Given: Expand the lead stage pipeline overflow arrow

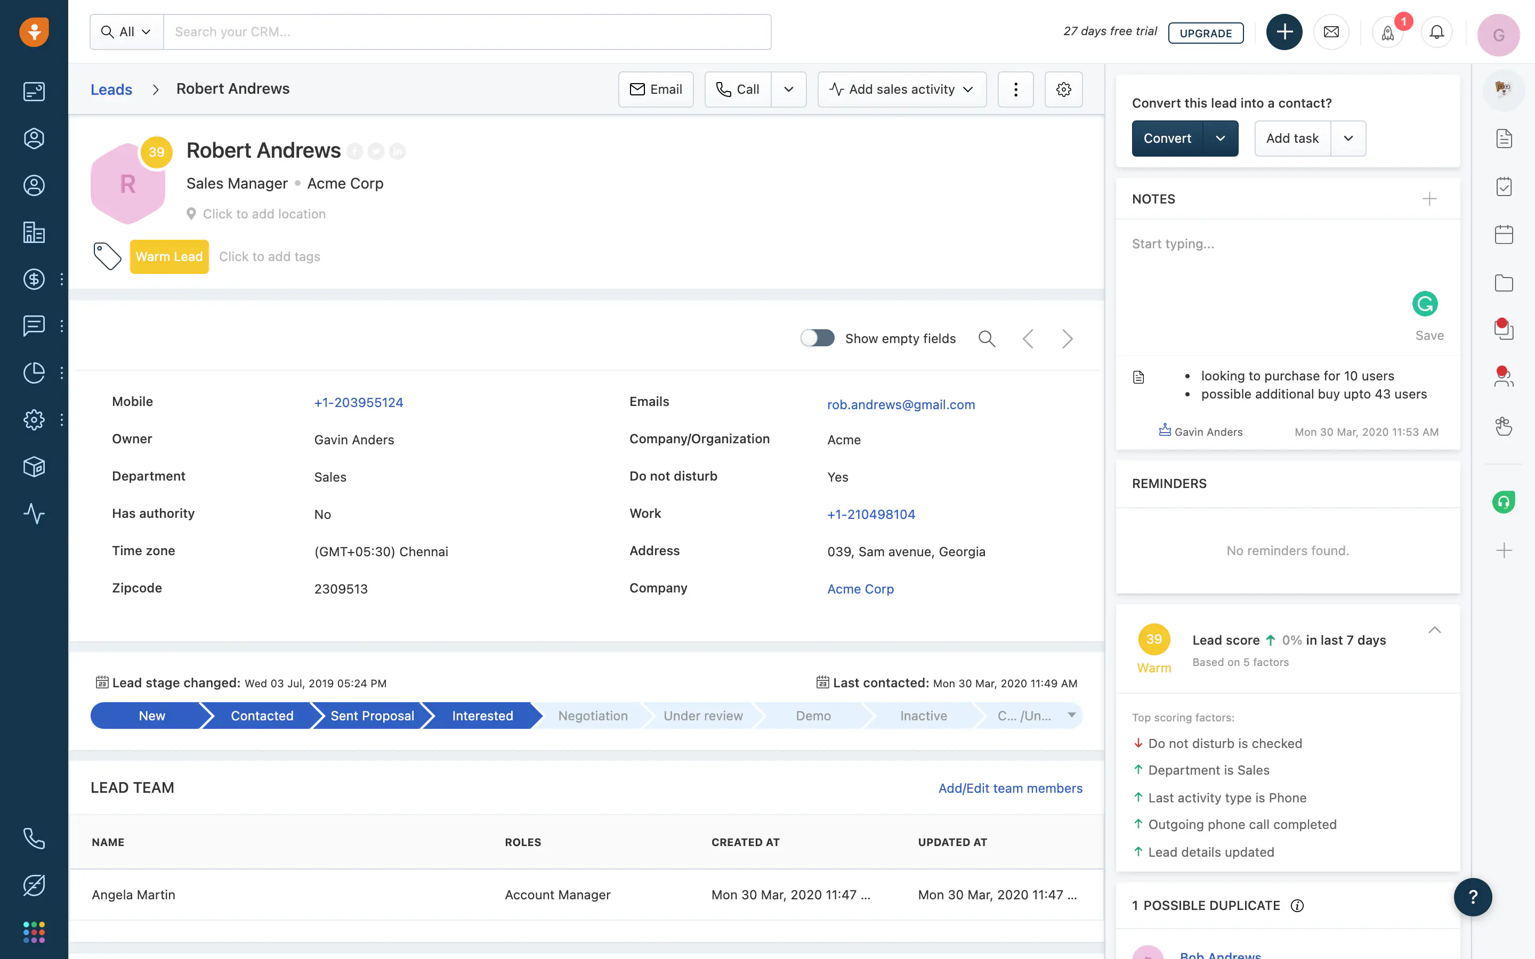Looking at the screenshot, I should tap(1072, 716).
